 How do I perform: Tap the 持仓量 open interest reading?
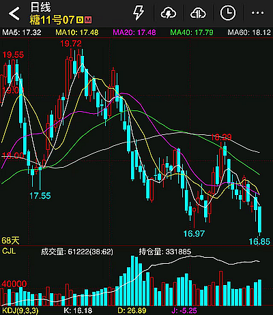tap(165, 252)
